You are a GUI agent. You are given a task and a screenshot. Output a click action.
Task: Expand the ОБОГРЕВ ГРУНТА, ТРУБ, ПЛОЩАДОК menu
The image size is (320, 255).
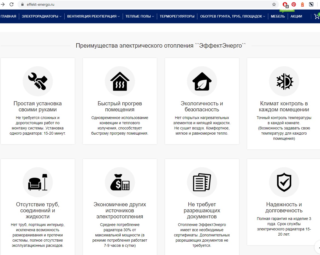(x=233, y=16)
